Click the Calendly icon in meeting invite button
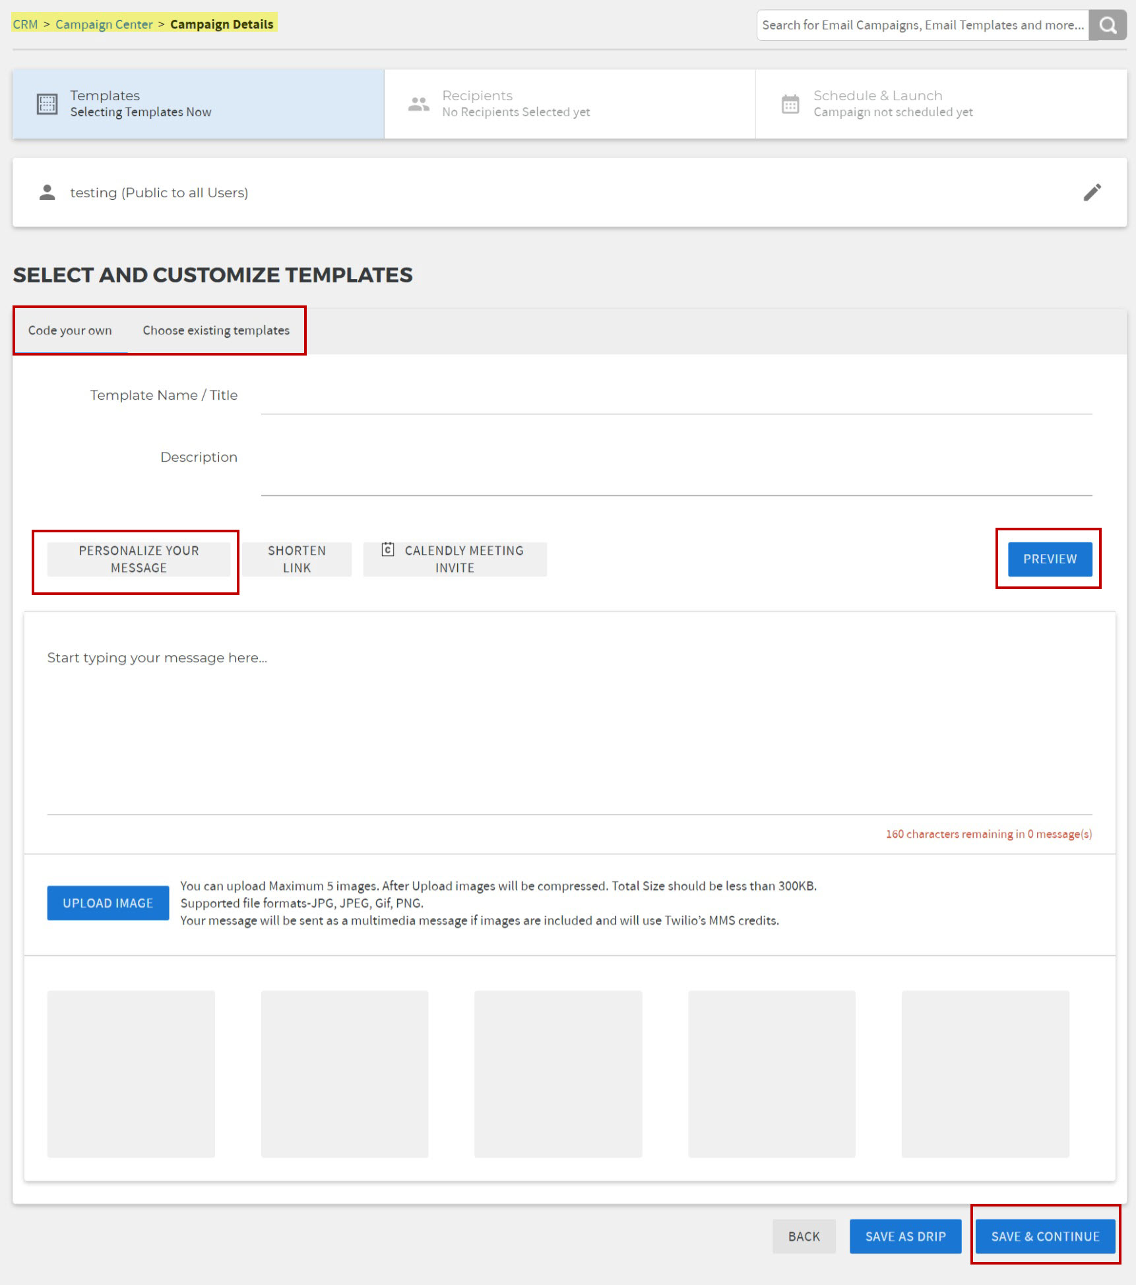Screen dimensions: 1136x1285 click(388, 549)
